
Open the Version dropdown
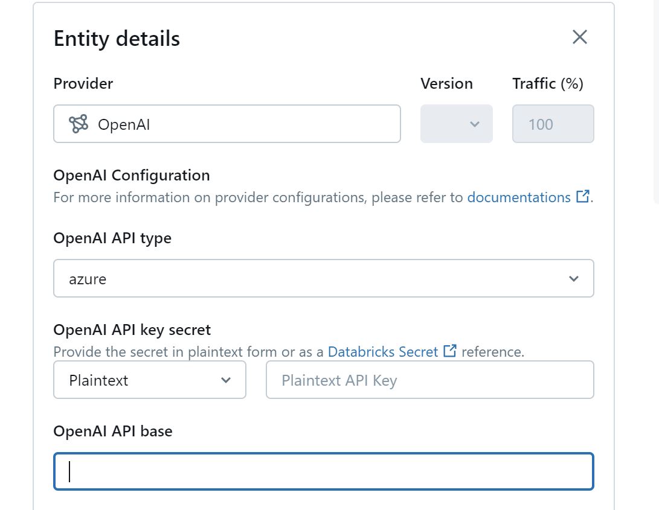coord(456,124)
